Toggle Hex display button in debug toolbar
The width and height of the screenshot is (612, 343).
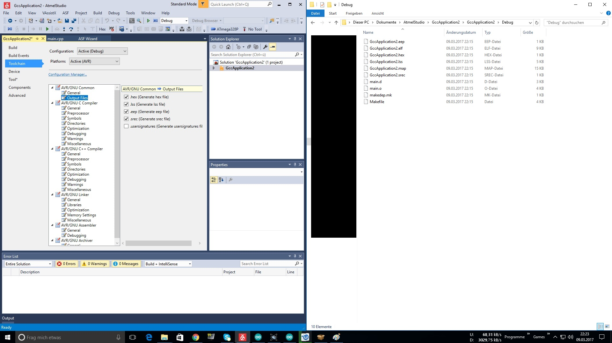point(102,29)
